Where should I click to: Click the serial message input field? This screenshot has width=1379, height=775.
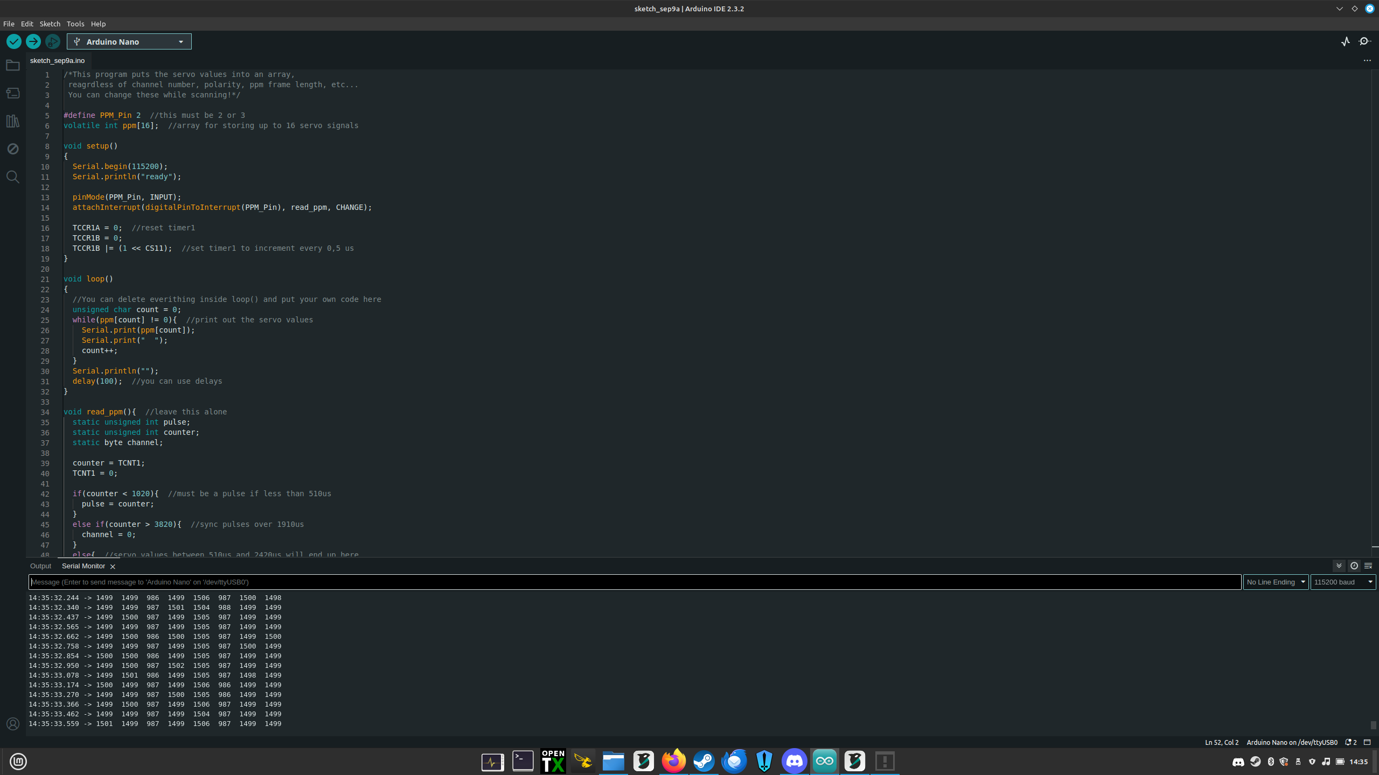[635, 582]
